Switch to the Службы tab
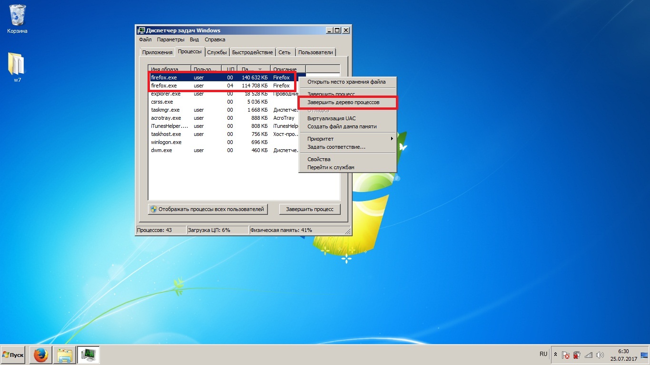 pos(217,52)
